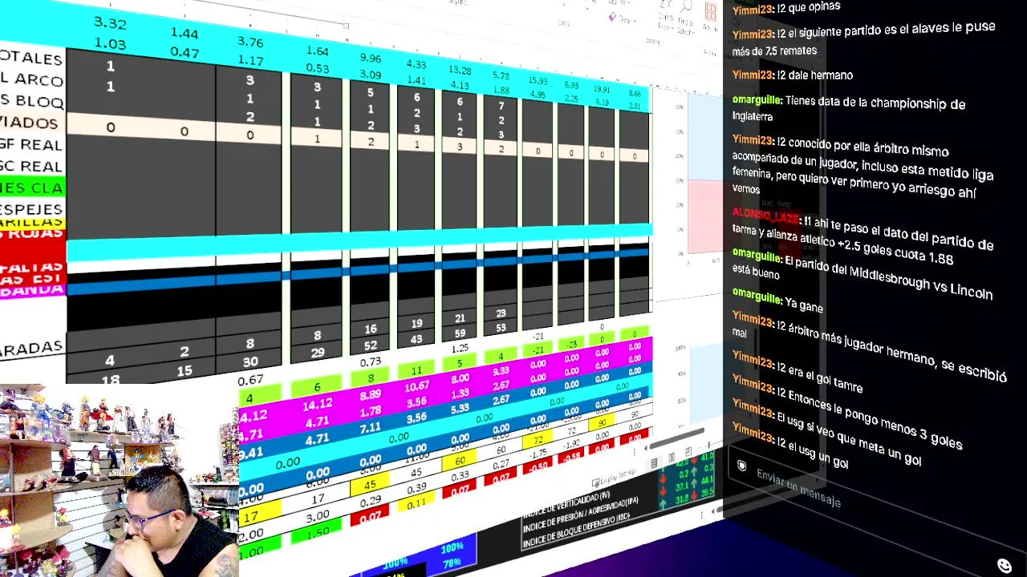Select the cell containing 0.39
Image resolution: width=1027 pixels, height=577 pixels.
pyautogui.click(x=416, y=489)
